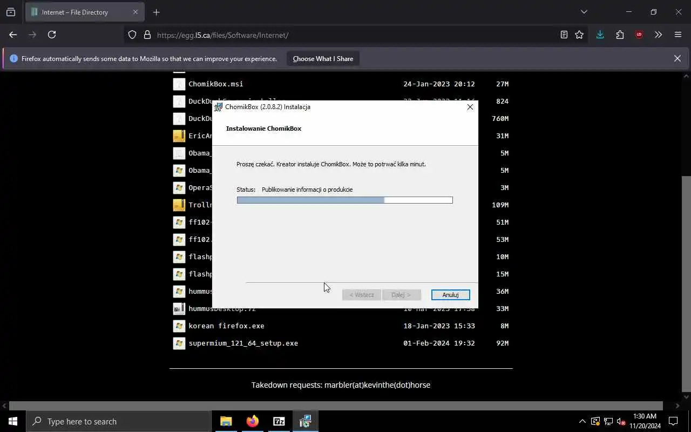This screenshot has height=432, width=691.
Task: Toggle reader view icon
Action: coord(564,35)
